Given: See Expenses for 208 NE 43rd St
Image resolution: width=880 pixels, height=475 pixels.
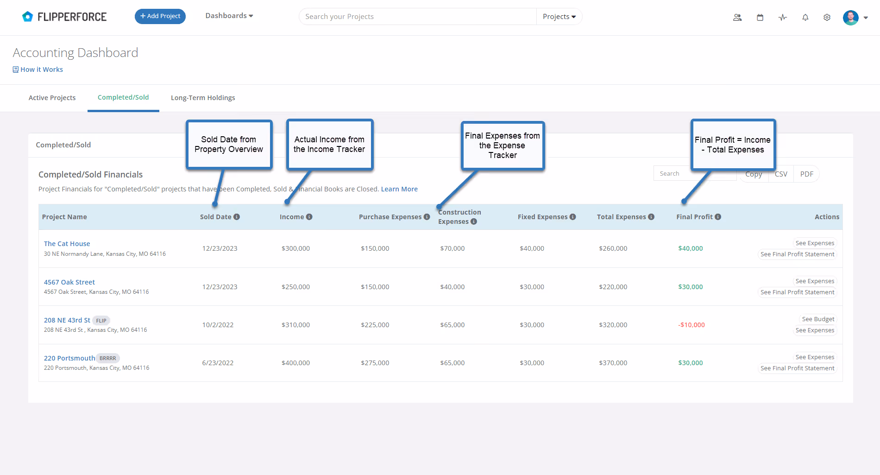Looking at the screenshot, I should coord(815,330).
